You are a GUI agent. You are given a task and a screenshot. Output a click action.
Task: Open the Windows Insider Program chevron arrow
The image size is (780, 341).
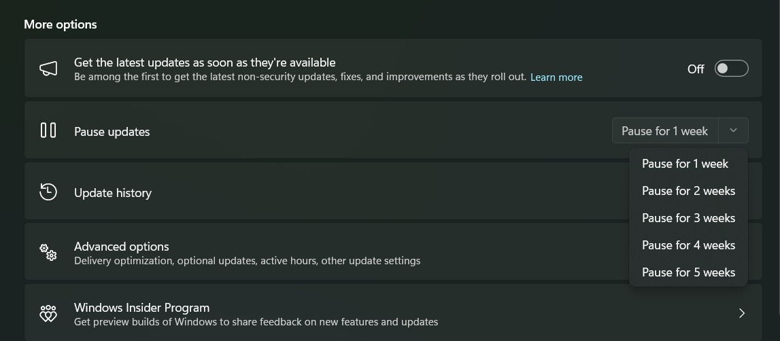click(x=742, y=313)
